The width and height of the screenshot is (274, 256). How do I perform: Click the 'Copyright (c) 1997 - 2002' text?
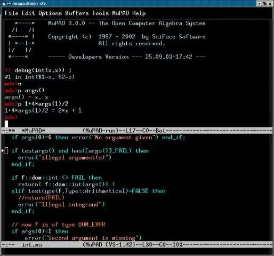click(92, 37)
